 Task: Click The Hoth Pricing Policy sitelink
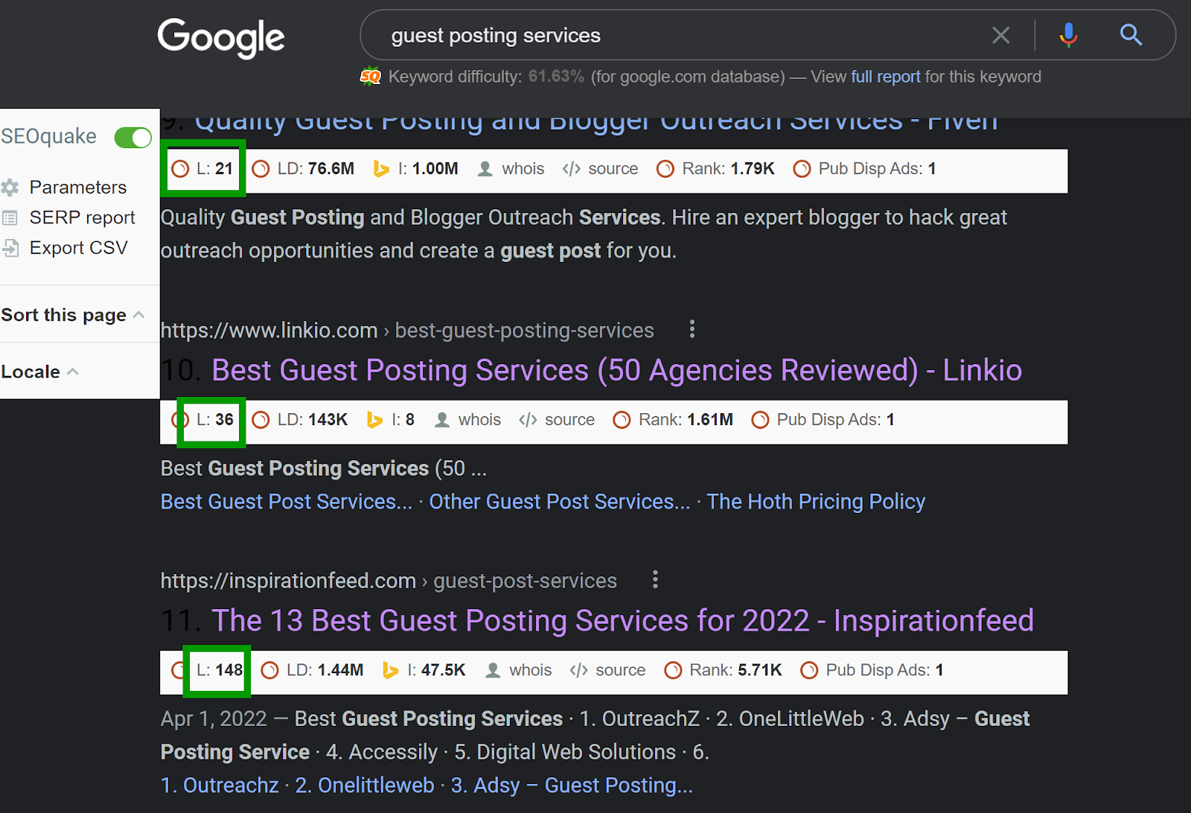click(x=816, y=502)
